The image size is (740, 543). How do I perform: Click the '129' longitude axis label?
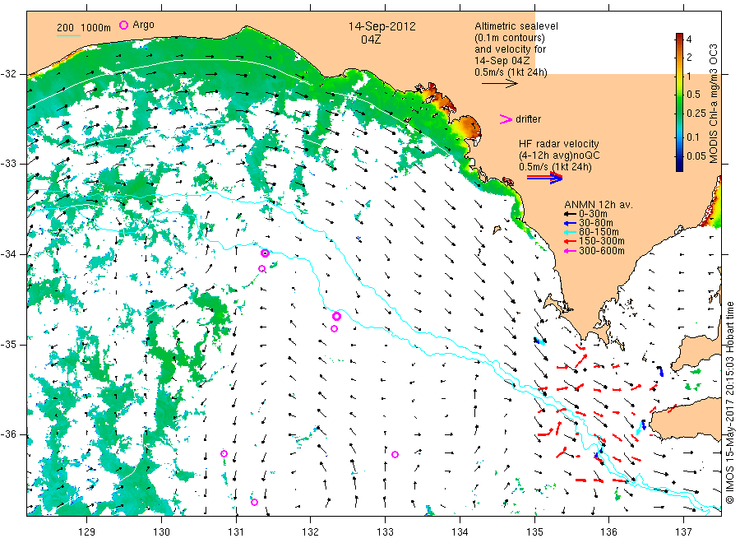click(x=87, y=532)
